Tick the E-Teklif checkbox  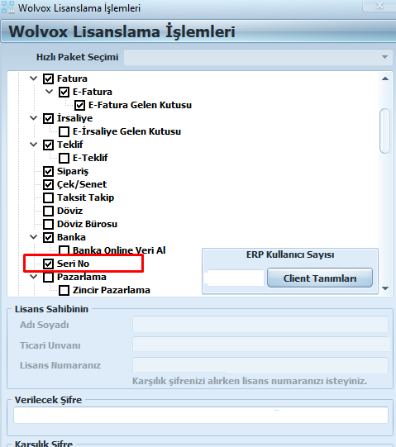pyautogui.click(x=64, y=158)
